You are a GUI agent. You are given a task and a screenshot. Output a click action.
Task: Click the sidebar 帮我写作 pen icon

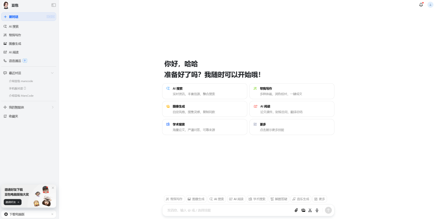tap(5, 35)
